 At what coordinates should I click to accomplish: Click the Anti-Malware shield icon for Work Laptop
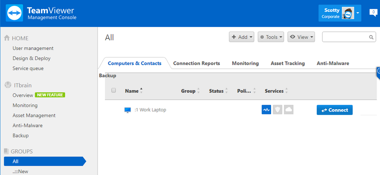pos(278,110)
